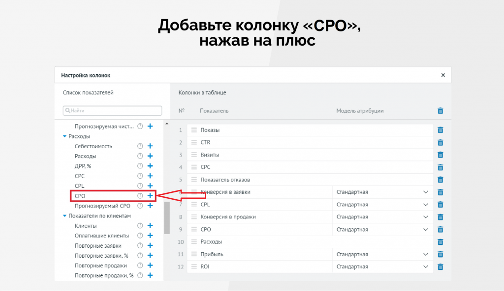Collapse the Расходы group in the metrics list
Image resolution: width=504 pixels, height=291 pixels.
click(x=64, y=136)
